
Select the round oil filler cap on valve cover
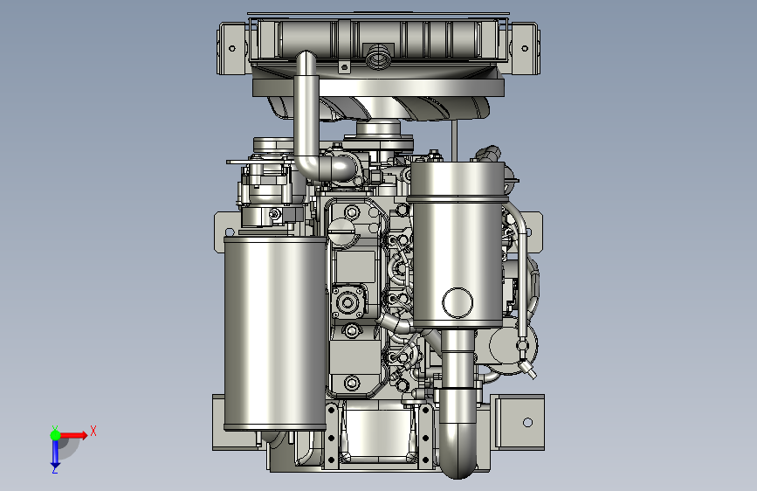tap(343, 232)
